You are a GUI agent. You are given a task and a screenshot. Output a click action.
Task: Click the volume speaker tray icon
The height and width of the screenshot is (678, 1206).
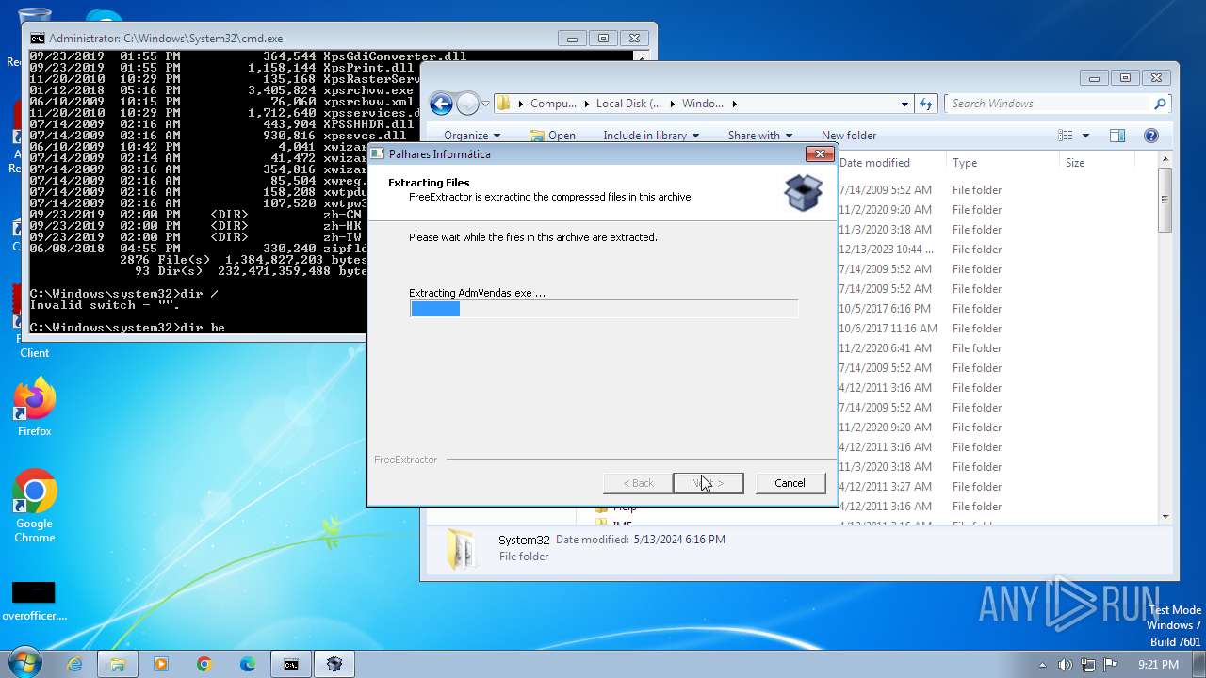tap(1065, 665)
